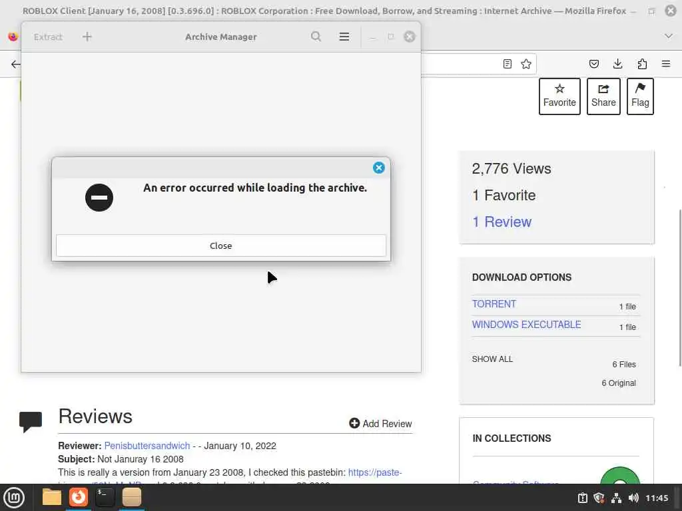Open the Linux Mint start menu
The width and height of the screenshot is (682, 511).
coord(14,498)
